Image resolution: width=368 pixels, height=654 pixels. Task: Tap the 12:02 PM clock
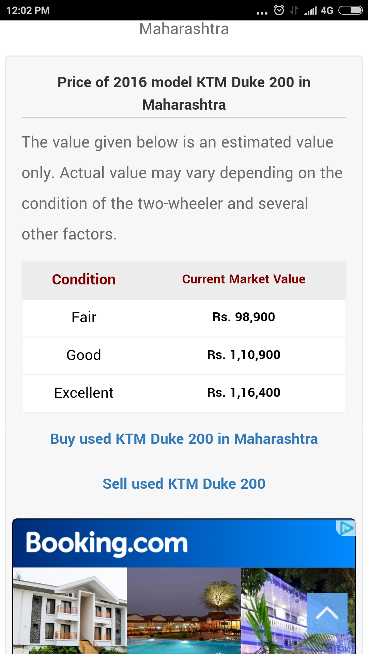click(28, 11)
